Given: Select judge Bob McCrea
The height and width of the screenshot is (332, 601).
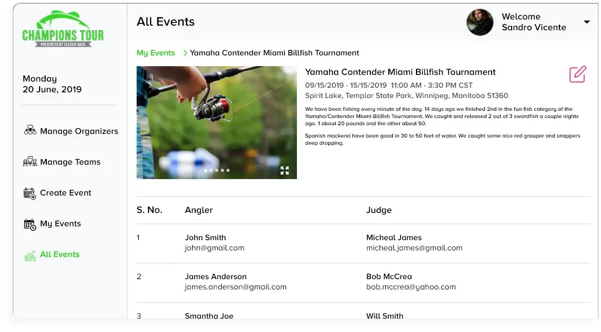Looking at the screenshot, I should (x=389, y=277).
